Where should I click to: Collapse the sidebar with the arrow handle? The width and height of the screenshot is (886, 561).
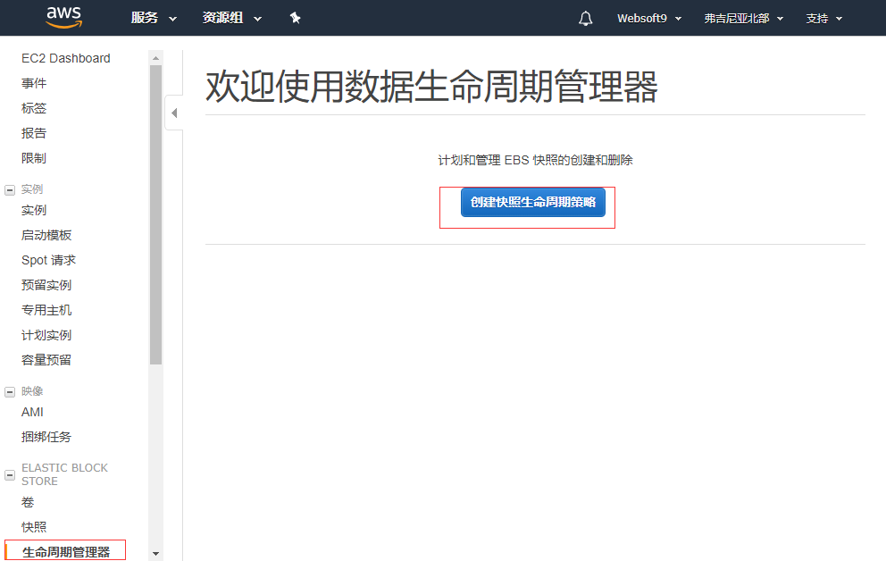174,113
